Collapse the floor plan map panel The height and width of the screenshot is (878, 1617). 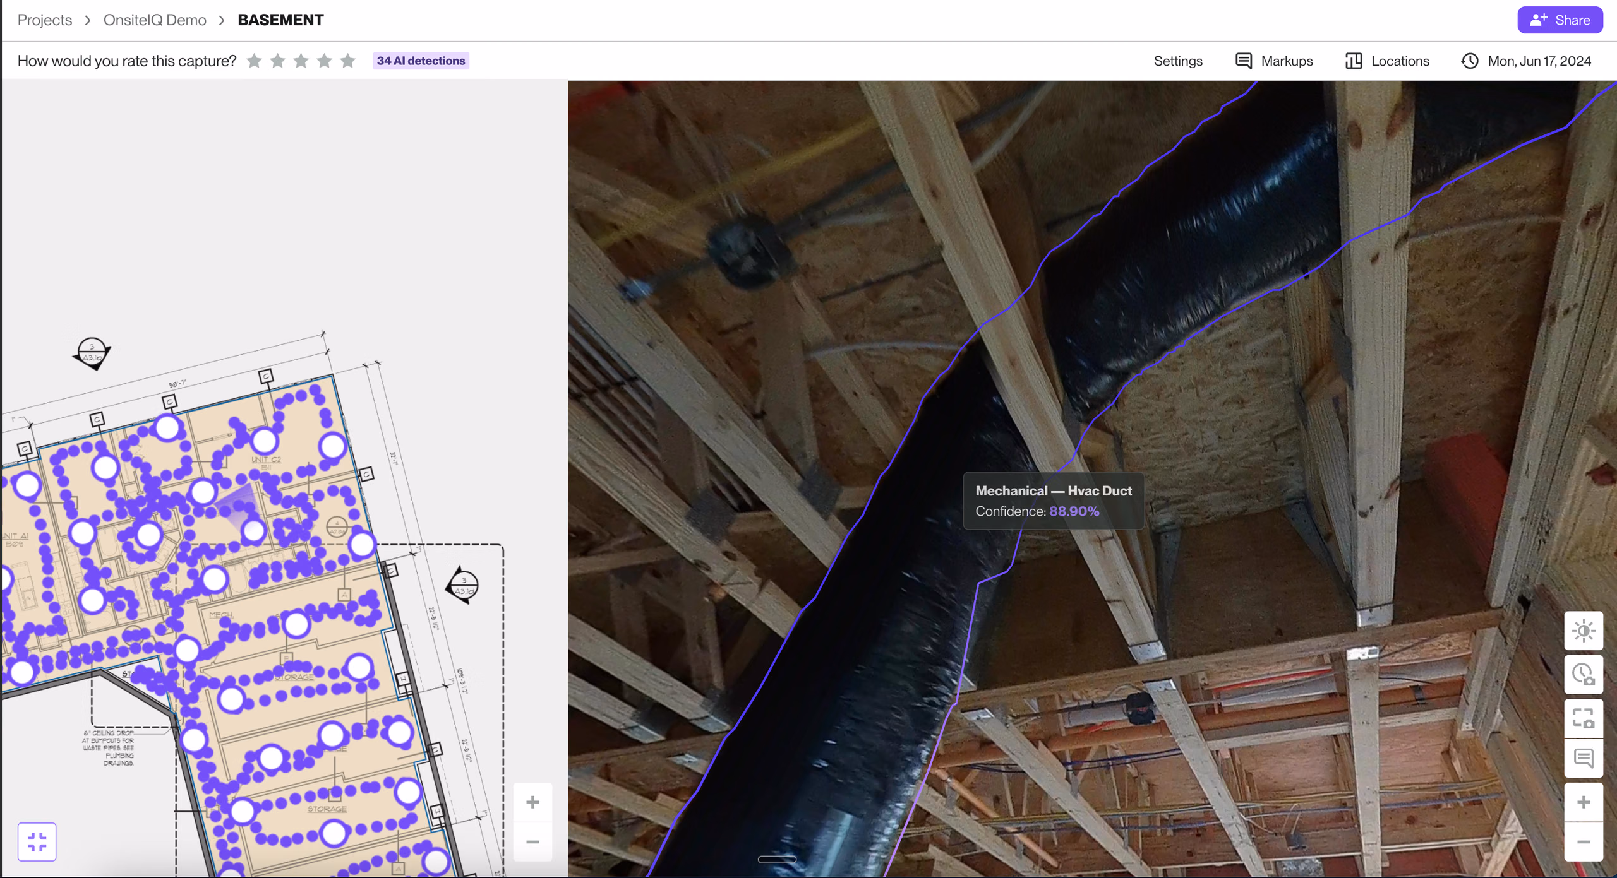click(x=37, y=841)
